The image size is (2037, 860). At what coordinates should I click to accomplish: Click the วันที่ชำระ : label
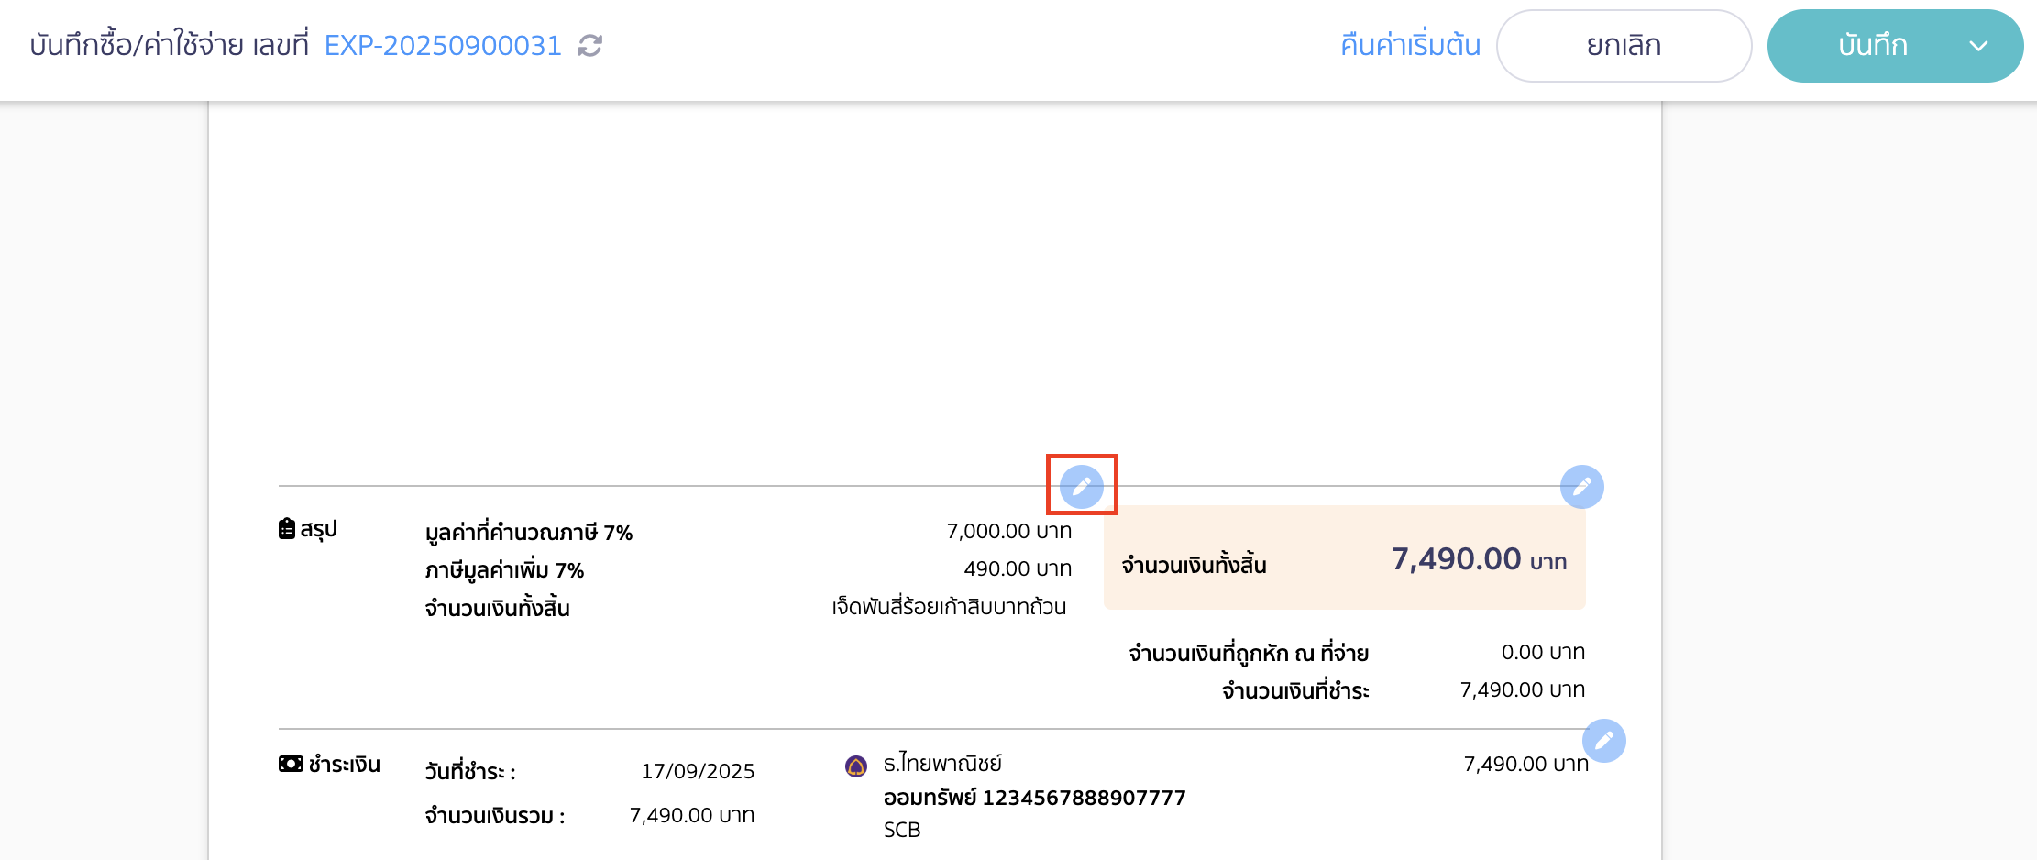click(x=470, y=771)
